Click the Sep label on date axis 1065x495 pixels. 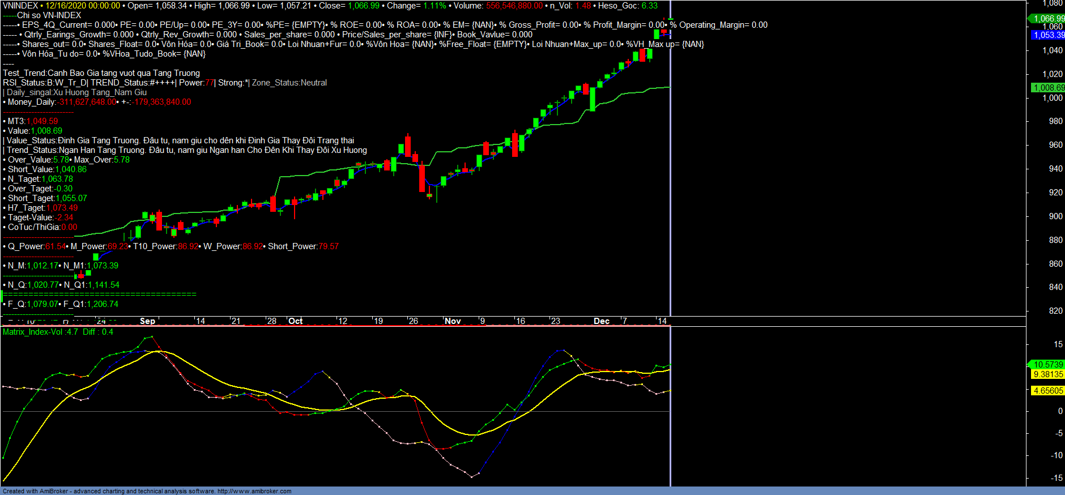(x=147, y=321)
